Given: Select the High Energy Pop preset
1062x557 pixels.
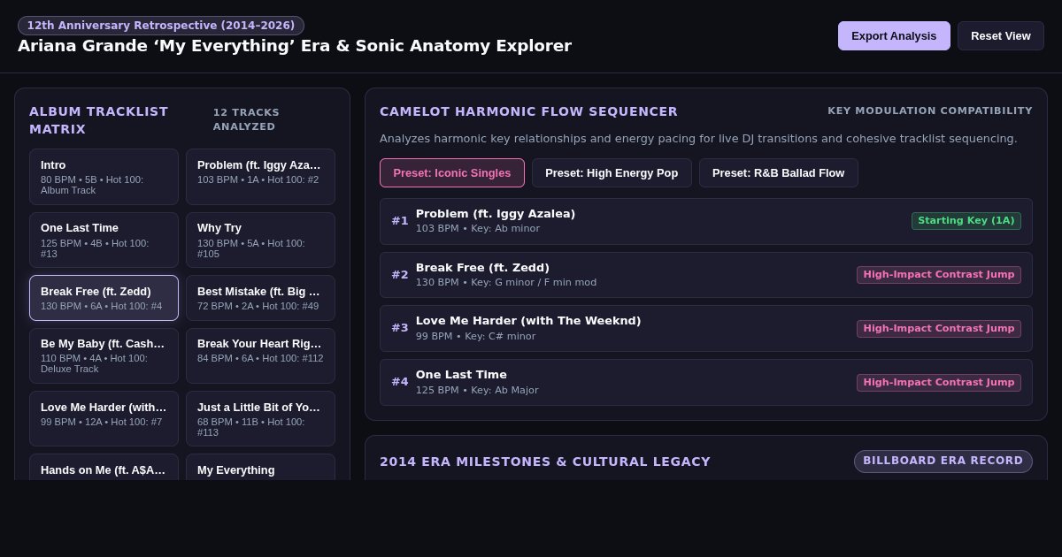Looking at the screenshot, I should tap(612, 173).
